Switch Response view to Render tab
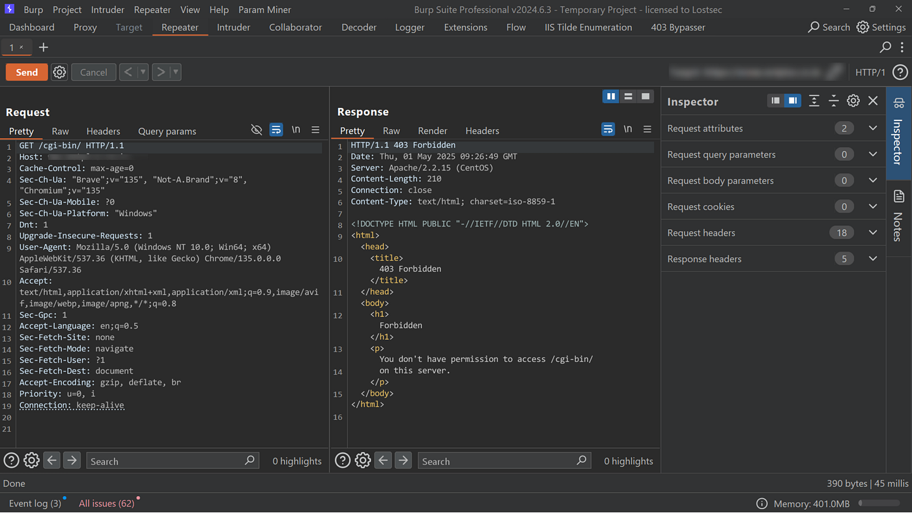 [433, 131]
